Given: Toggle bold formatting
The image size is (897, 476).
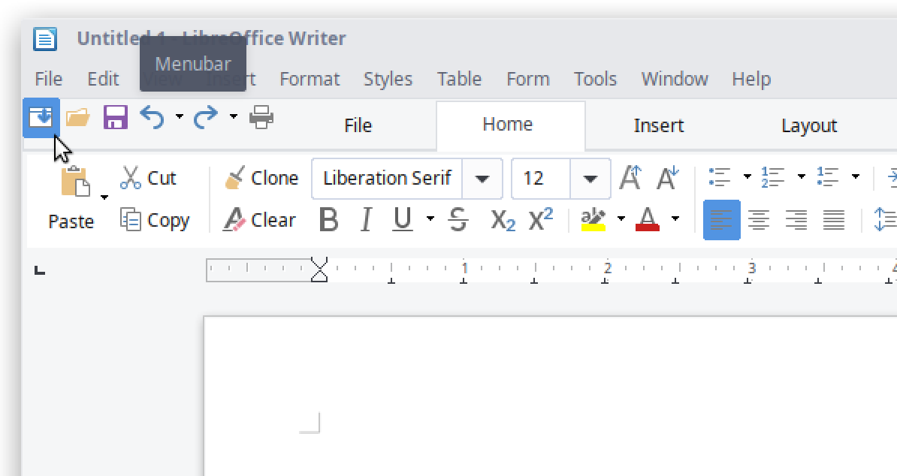Looking at the screenshot, I should click(x=328, y=220).
